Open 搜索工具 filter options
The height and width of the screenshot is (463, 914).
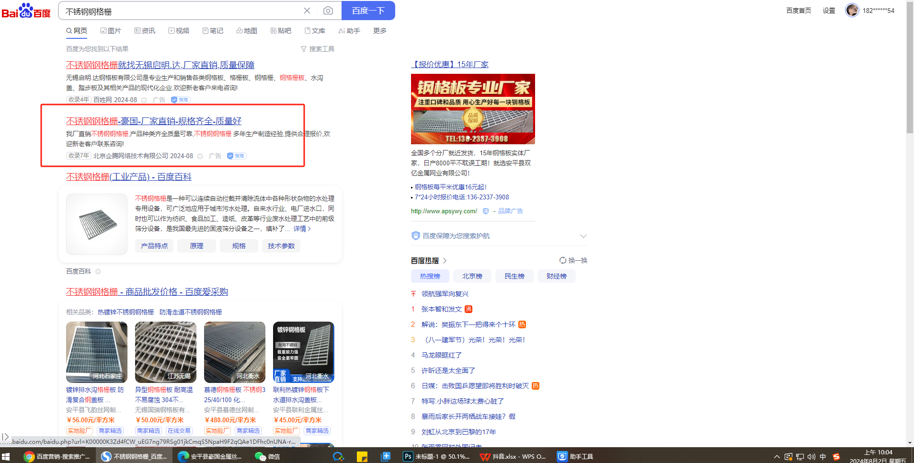click(x=318, y=49)
